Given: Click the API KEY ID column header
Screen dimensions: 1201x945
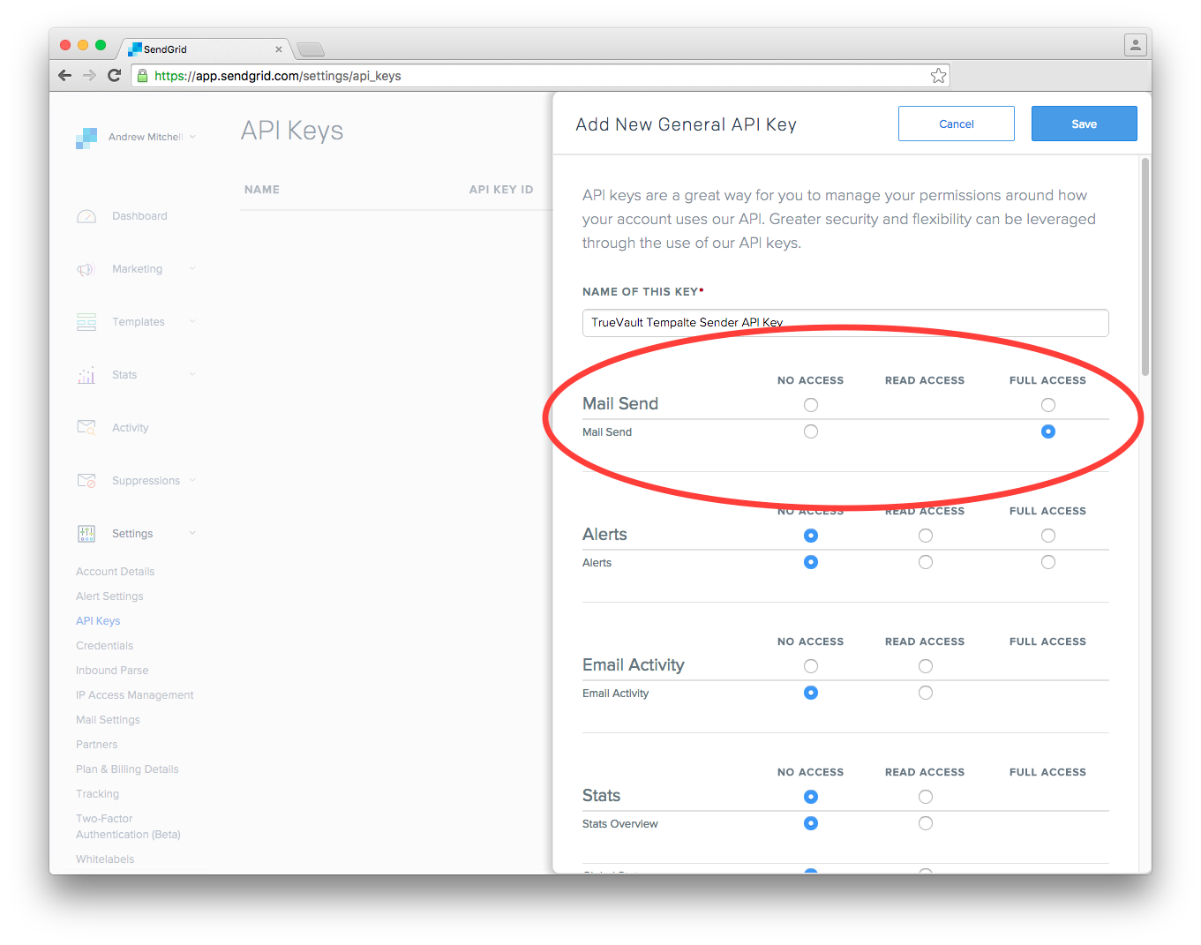Looking at the screenshot, I should click(x=501, y=190).
